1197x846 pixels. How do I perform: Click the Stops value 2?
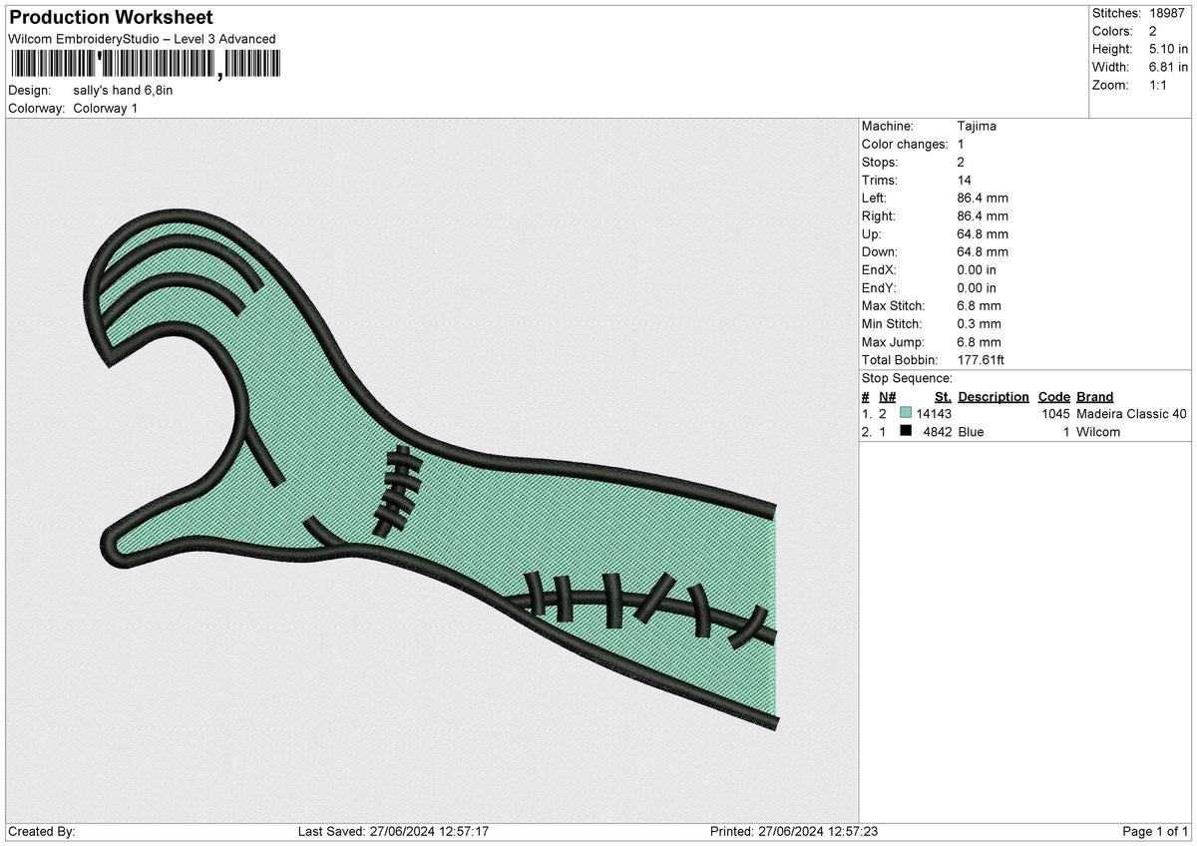[x=961, y=162]
